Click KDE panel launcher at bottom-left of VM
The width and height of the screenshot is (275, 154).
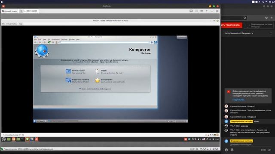tap(34, 121)
